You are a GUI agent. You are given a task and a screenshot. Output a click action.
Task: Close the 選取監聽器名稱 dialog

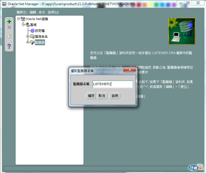pyautogui.click(x=129, y=70)
